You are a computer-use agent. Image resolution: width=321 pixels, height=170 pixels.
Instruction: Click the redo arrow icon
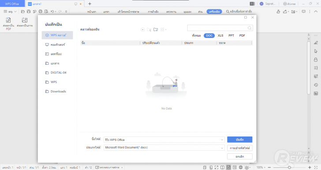click(x=60, y=11)
